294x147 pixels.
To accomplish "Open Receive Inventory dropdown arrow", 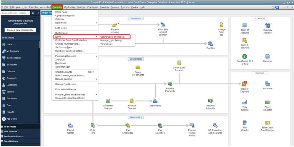I will tap(119, 24).
